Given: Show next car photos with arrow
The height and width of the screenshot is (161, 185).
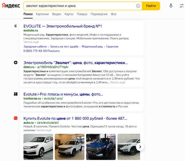Looking at the screenshot, I should coord(140,147).
